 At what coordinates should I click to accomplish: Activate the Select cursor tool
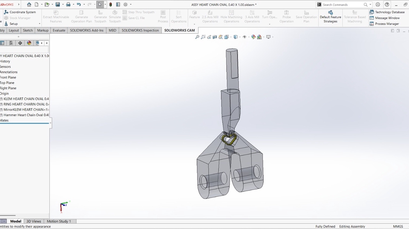coord(100,4)
